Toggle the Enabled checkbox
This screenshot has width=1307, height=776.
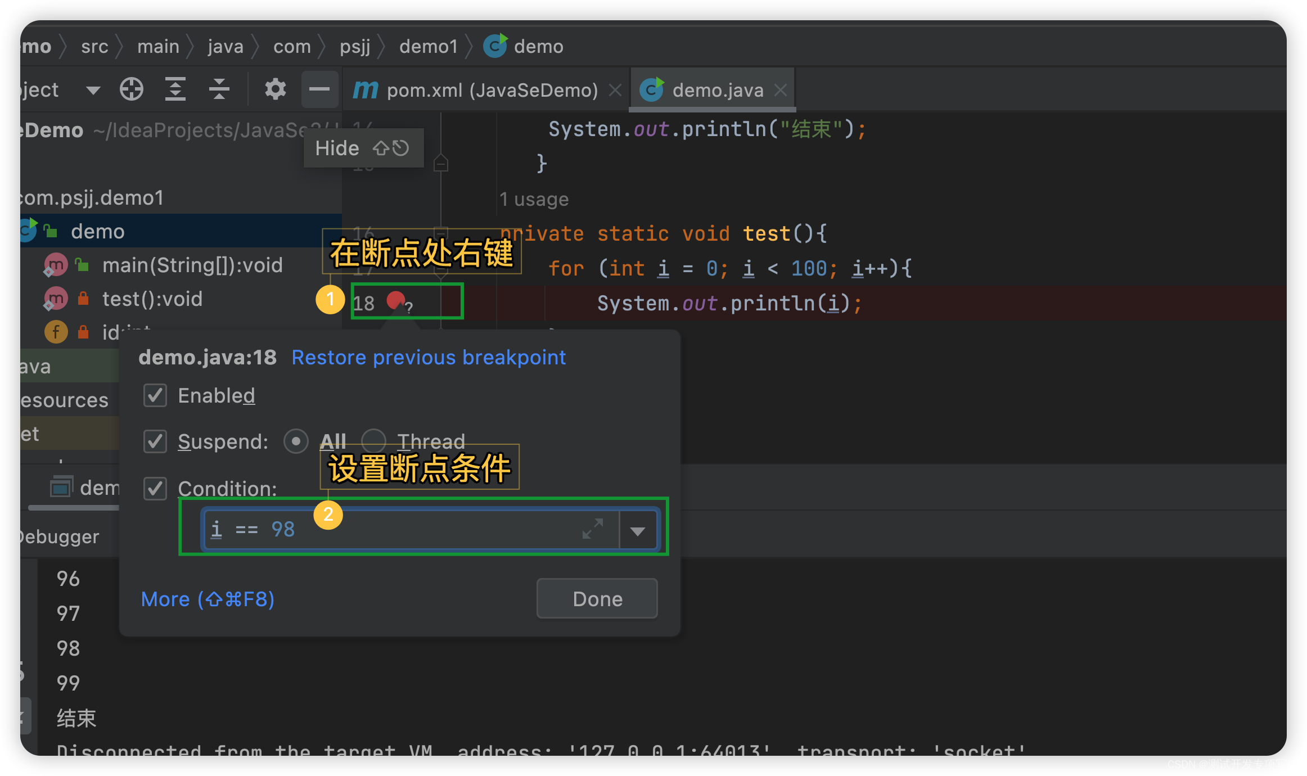tap(155, 395)
